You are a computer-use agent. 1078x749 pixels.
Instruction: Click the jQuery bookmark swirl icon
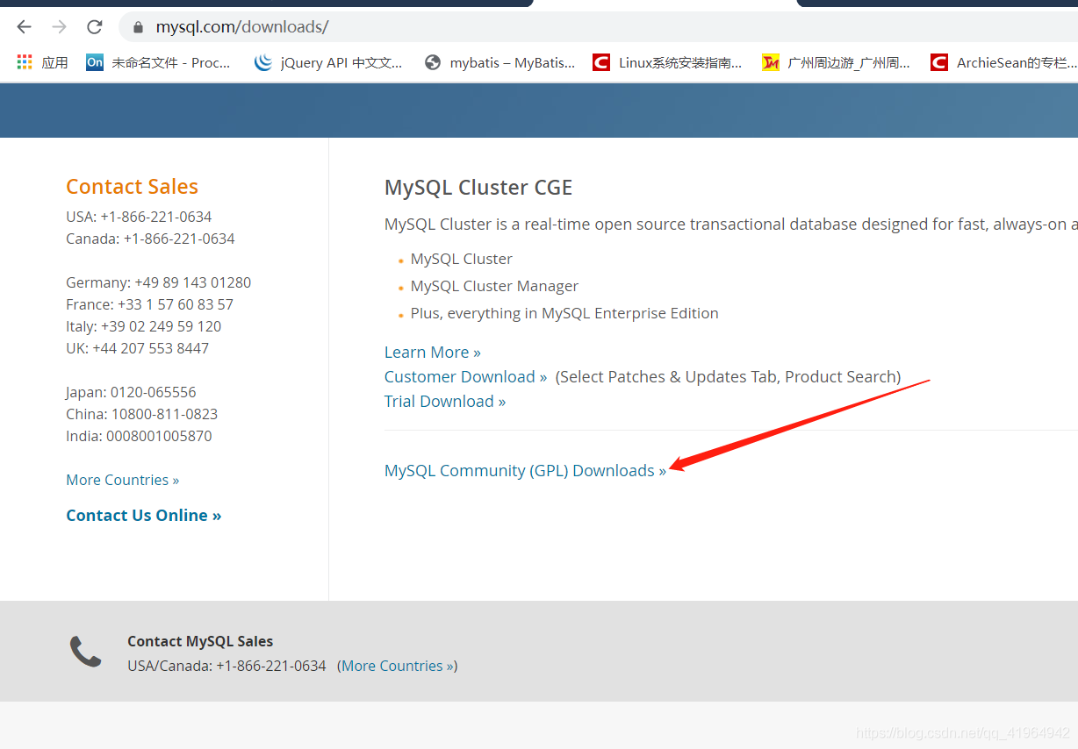click(262, 62)
